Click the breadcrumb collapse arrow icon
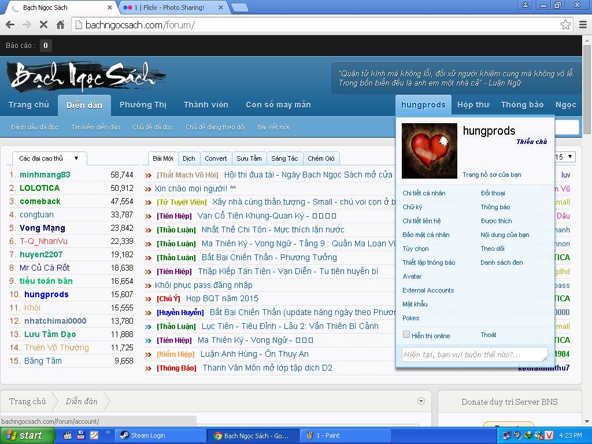The image size is (592, 444). click(421, 401)
